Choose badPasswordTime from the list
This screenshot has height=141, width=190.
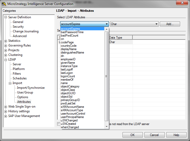tap(82, 32)
